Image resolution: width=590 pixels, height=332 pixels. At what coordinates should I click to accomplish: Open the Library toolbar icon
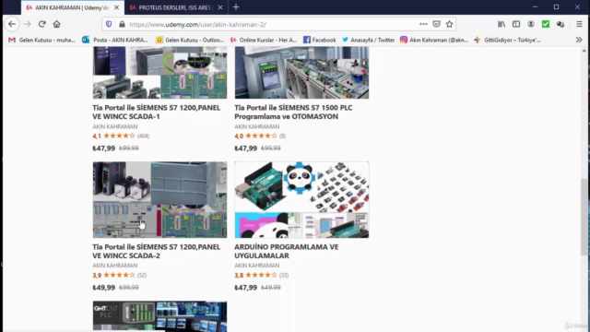[501, 24]
